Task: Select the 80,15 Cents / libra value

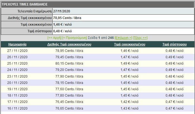Action: pyautogui.click(x=69, y=63)
